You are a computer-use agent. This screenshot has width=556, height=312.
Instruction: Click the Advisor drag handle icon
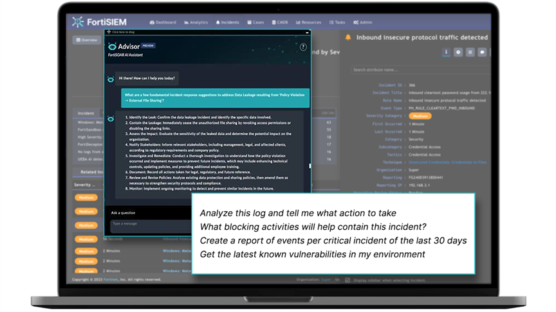tap(109, 32)
